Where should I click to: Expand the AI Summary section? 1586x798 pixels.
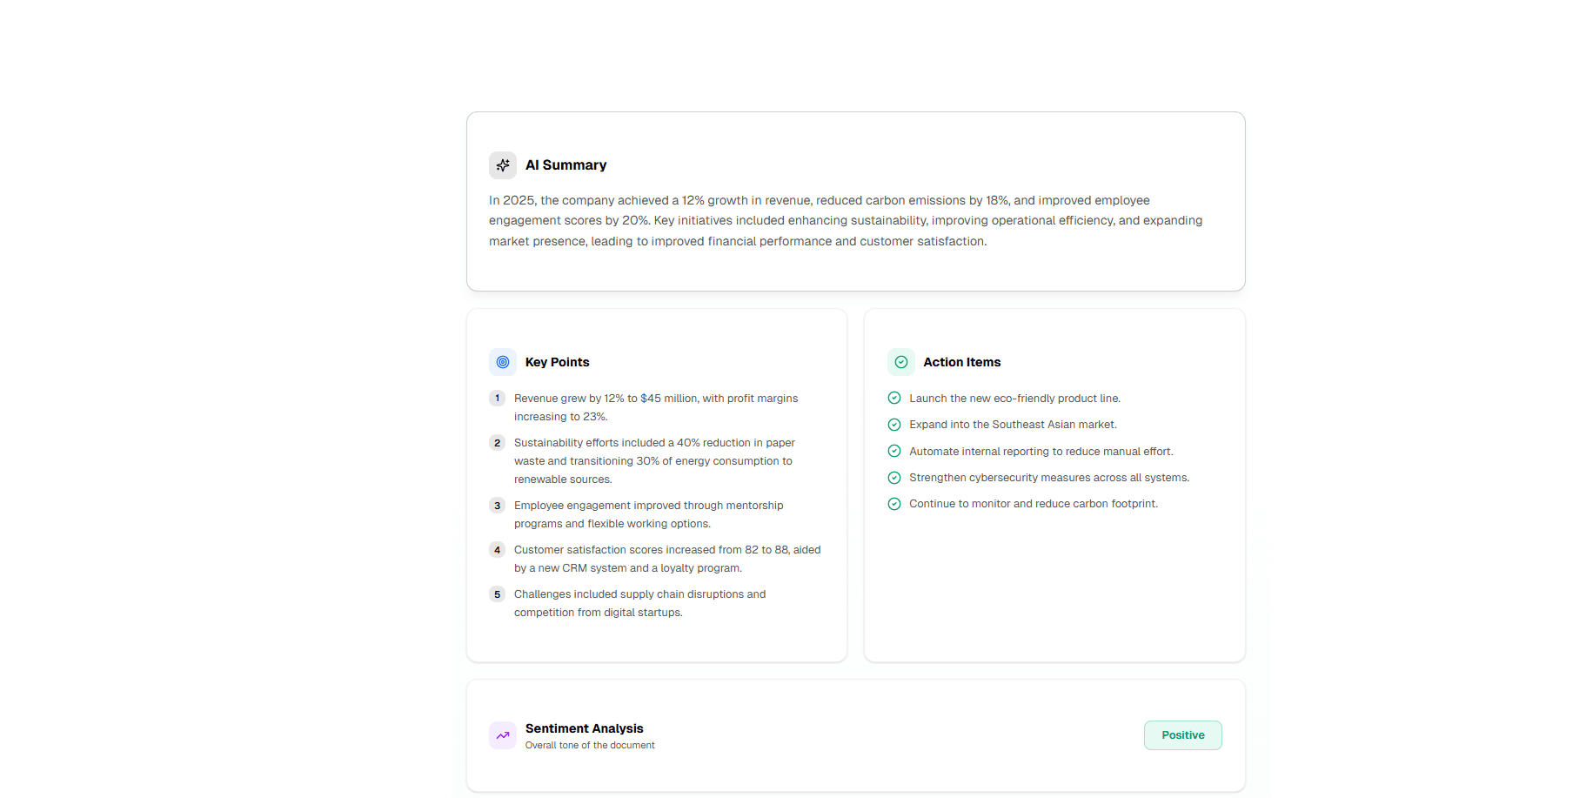pyautogui.click(x=565, y=164)
